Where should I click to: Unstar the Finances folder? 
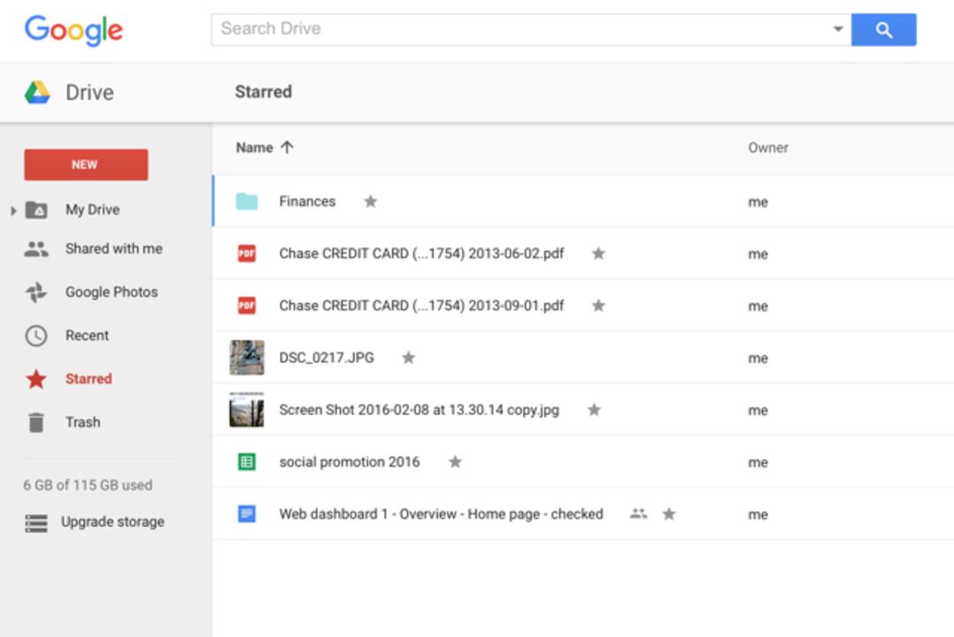[x=370, y=201]
